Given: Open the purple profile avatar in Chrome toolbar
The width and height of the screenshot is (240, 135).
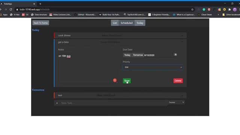Looking at the screenshot, I should click(x=235, y=9).
